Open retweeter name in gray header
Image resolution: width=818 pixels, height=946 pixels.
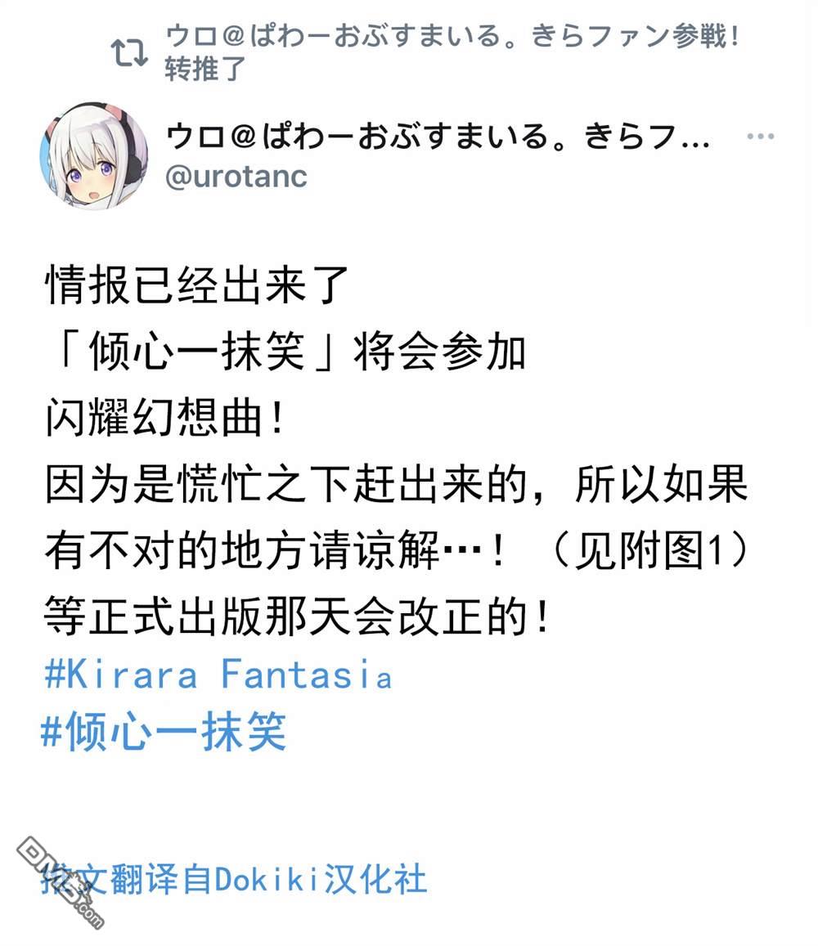(453, 36)
